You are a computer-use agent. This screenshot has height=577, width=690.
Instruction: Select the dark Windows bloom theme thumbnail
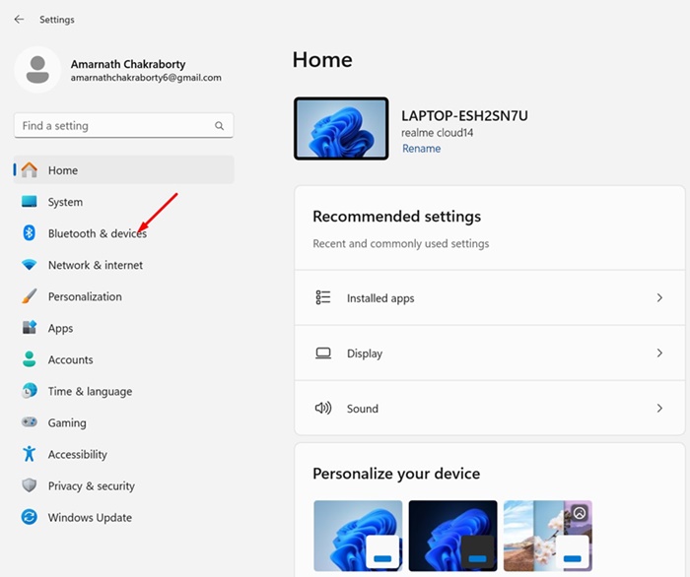pos(452,536)
